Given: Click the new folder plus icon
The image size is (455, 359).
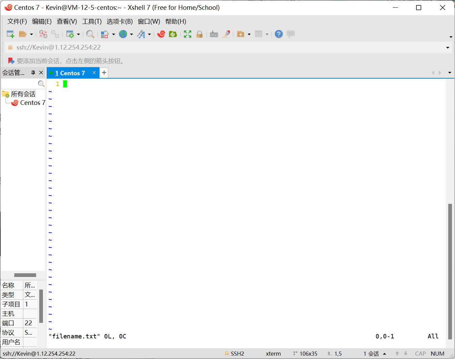Looking at the screenshot, I should coord(241,34).
